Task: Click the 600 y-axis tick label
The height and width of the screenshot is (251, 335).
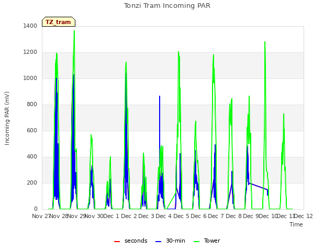Action: pos(32,130)
